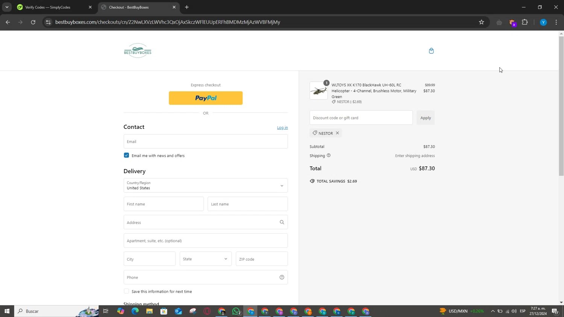
Task: Bookmark this page with the star icon
Action: pyautogui.click(x=481, y=22)
